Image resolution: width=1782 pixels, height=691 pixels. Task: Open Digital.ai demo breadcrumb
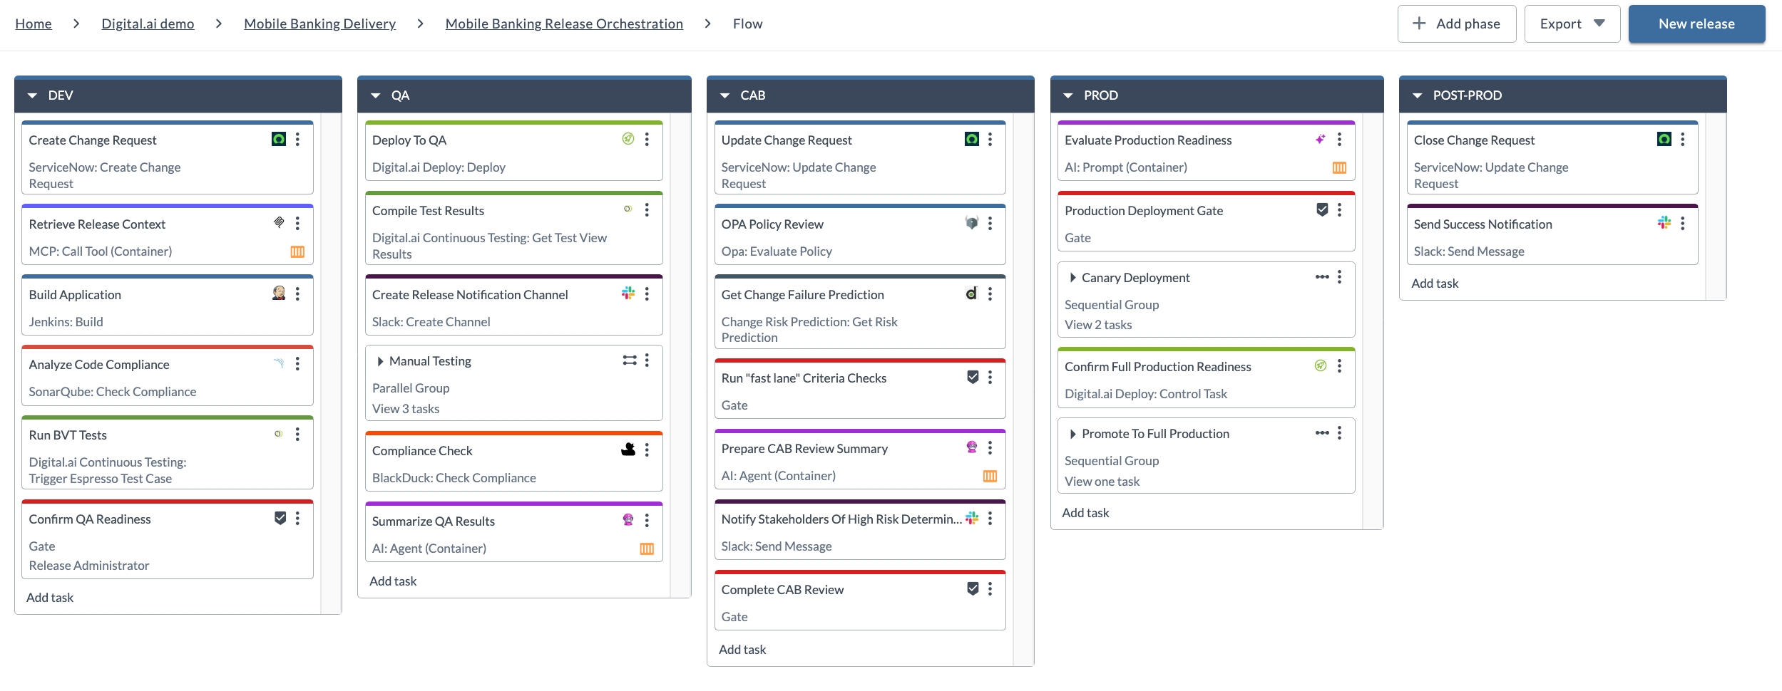click(x=148, y=24)
